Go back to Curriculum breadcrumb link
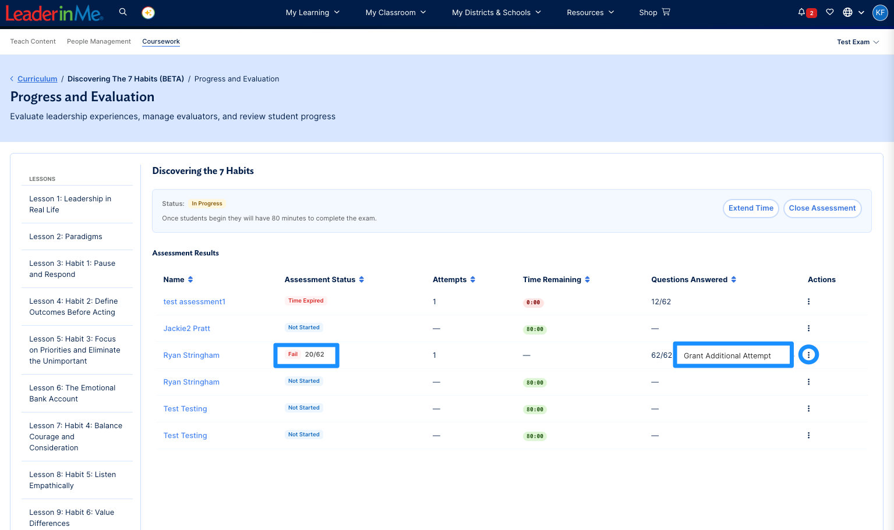Viewport: 894px width, 530px height. tap(37, 79)
